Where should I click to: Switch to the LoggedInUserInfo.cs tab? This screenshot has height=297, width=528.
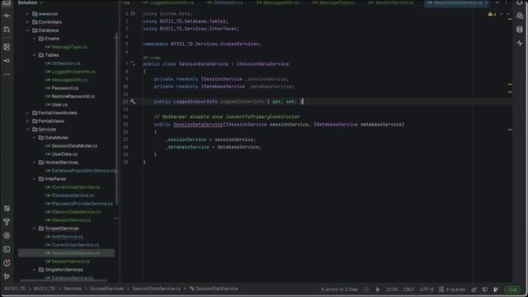click(x=168, y=2)
